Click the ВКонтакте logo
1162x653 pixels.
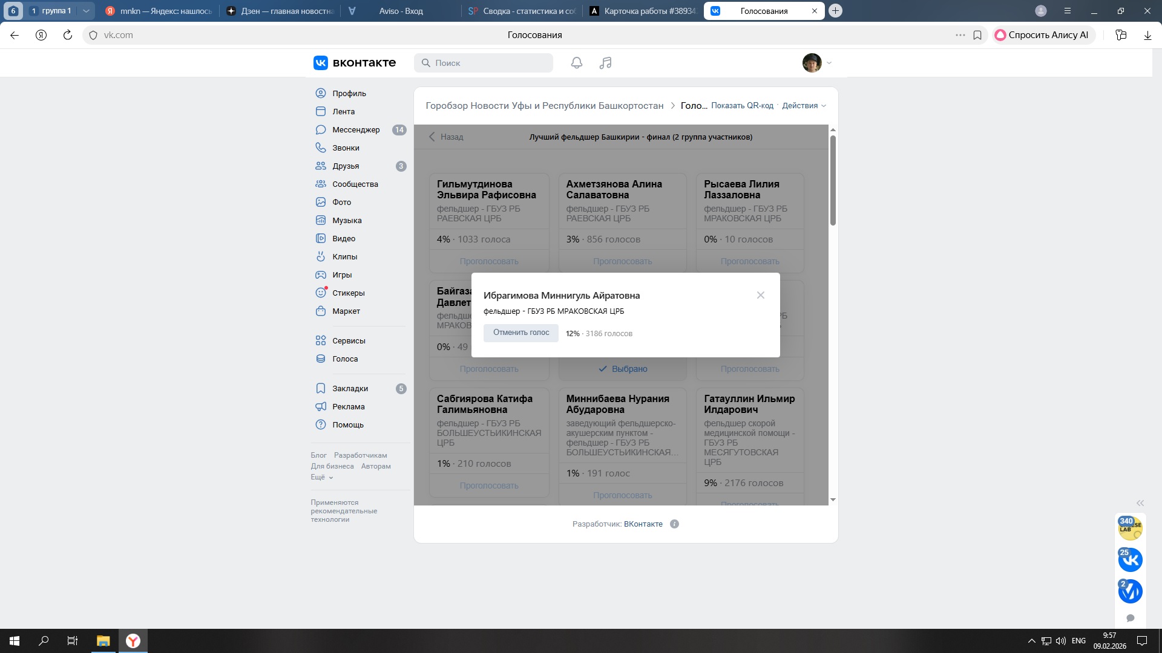pos(355,63)
